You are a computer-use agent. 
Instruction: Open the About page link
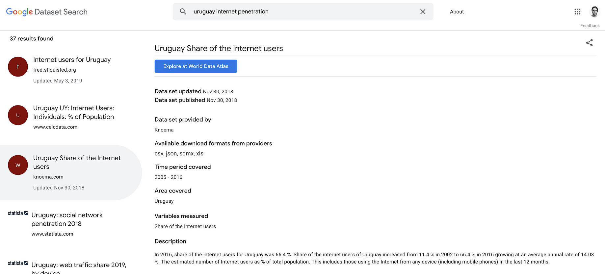click(x=457, y=12)
